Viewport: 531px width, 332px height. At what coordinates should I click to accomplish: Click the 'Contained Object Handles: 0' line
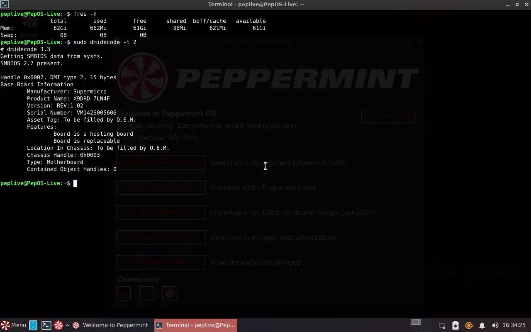(72, 169)
